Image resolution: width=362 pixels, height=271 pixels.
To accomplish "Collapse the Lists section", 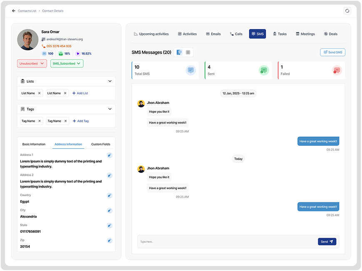I will click(x=110, y=81).
